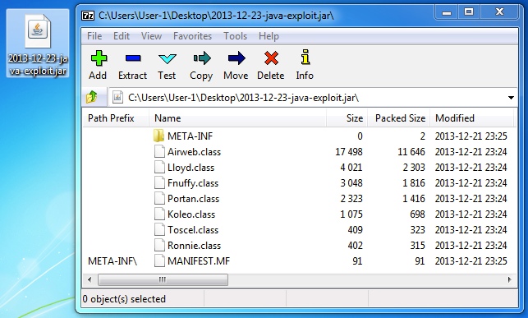Sort by Packed Size column header
This screenshot has width=528, height=318.
pos(399,118)
